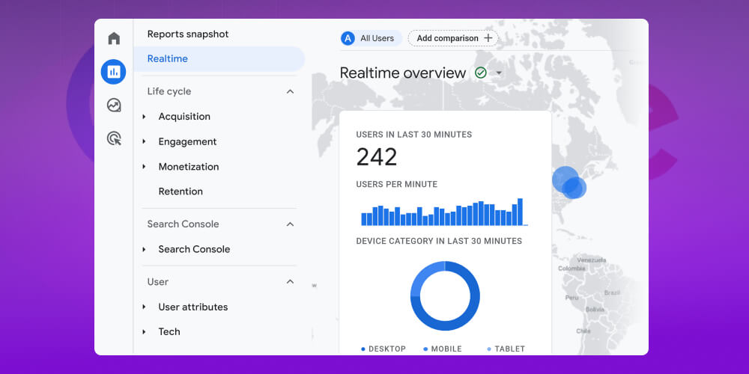Click the Add comparison button
749x374 pixels.
pos(453,38)
